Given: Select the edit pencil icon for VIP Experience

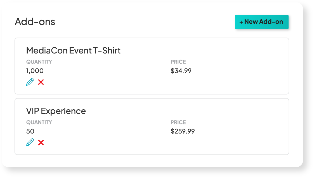Looking at the screenshot, I should [x=30, y=142].
